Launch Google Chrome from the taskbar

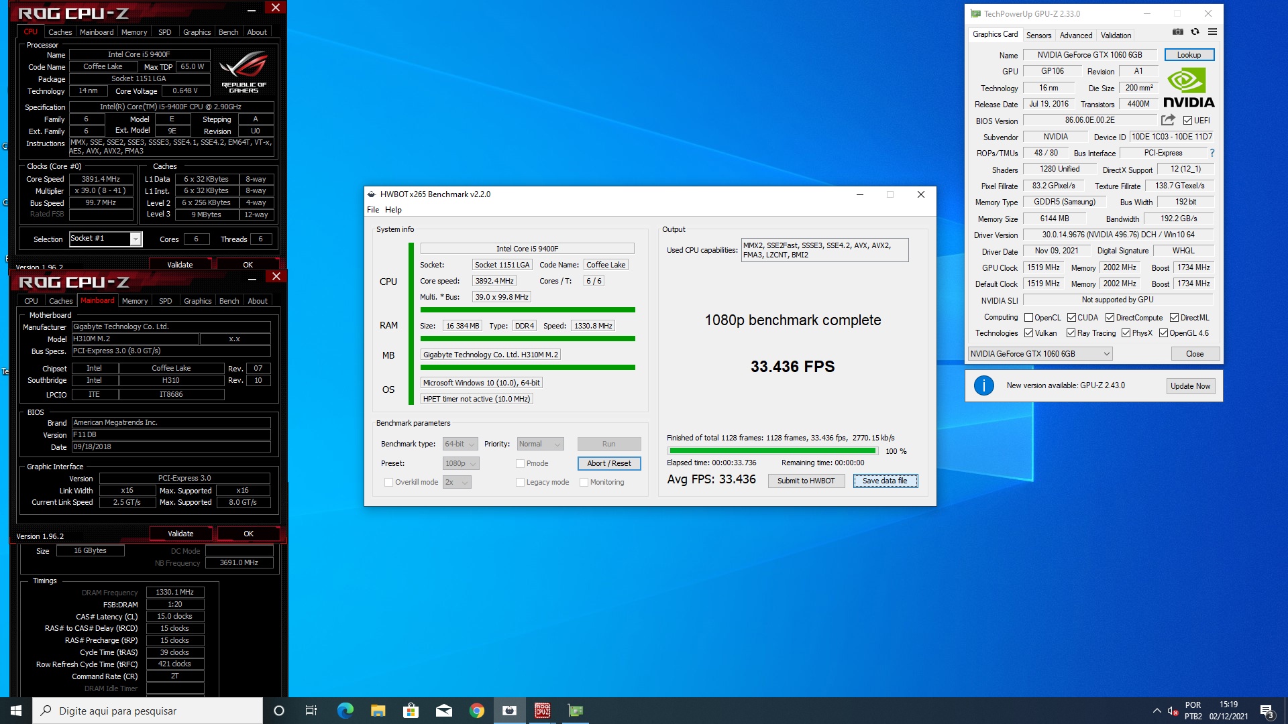pos(476,711)
